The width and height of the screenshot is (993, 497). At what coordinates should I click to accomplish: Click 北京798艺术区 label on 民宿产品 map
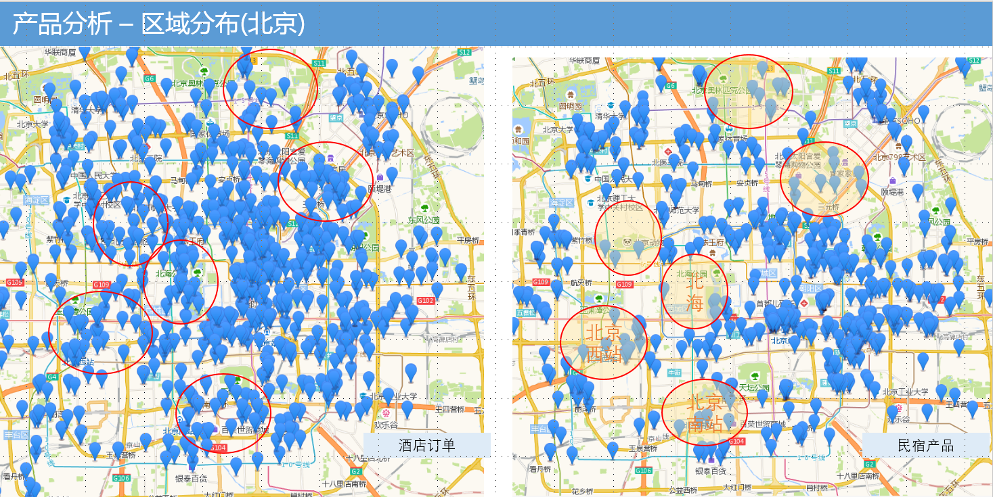(899, 157)
